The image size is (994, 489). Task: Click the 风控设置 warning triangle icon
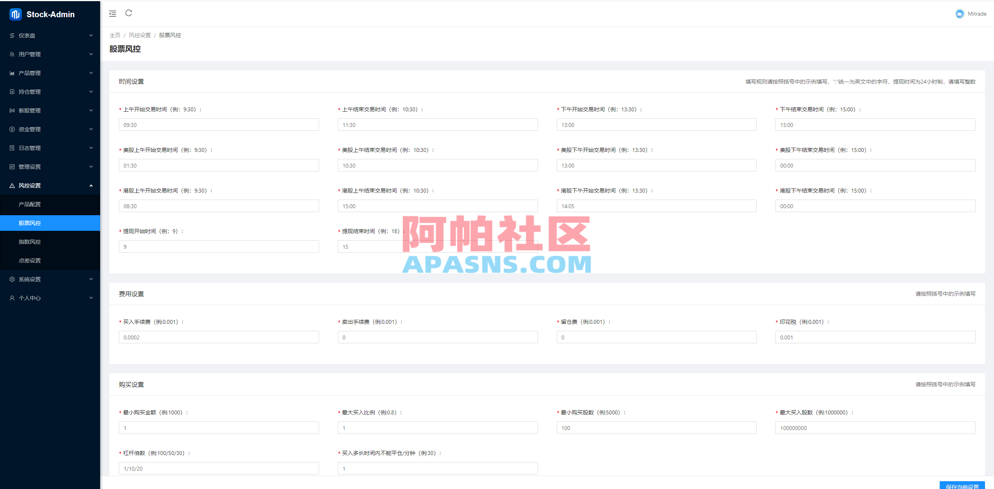[x=12, y=185]
